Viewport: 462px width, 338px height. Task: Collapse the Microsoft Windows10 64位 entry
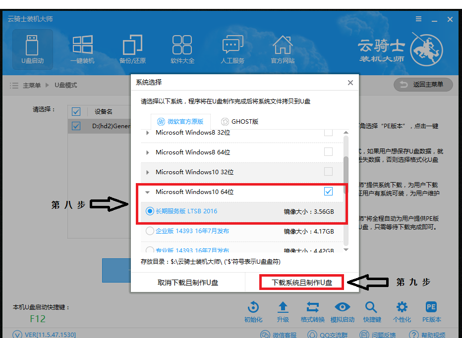coord(148,192)
